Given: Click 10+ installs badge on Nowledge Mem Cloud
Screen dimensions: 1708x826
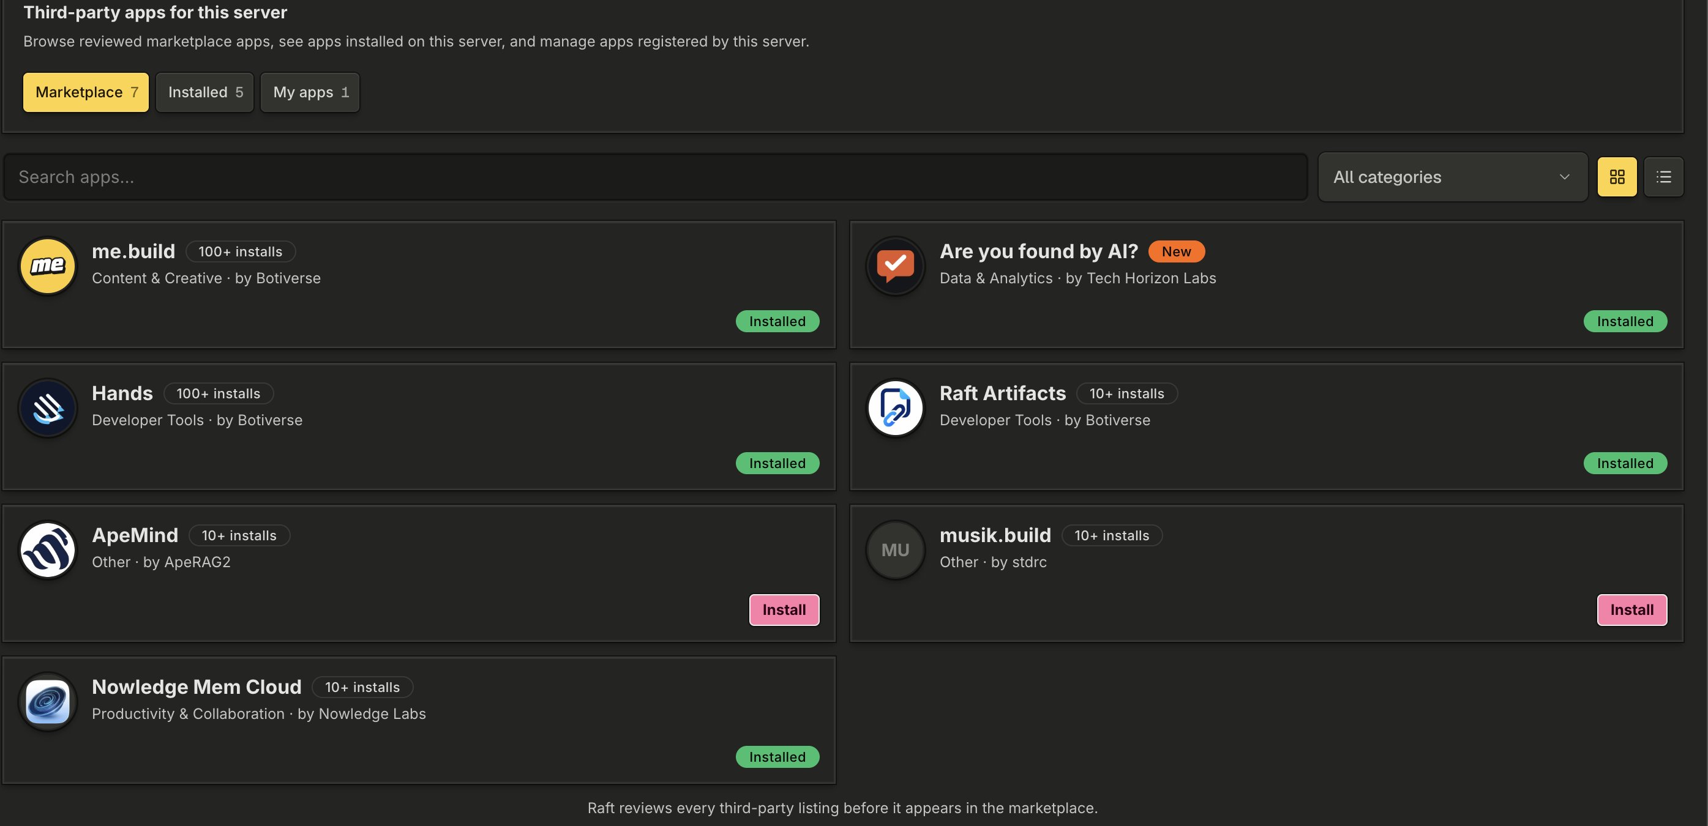Looking at the screenshot, I should [362, 686].
